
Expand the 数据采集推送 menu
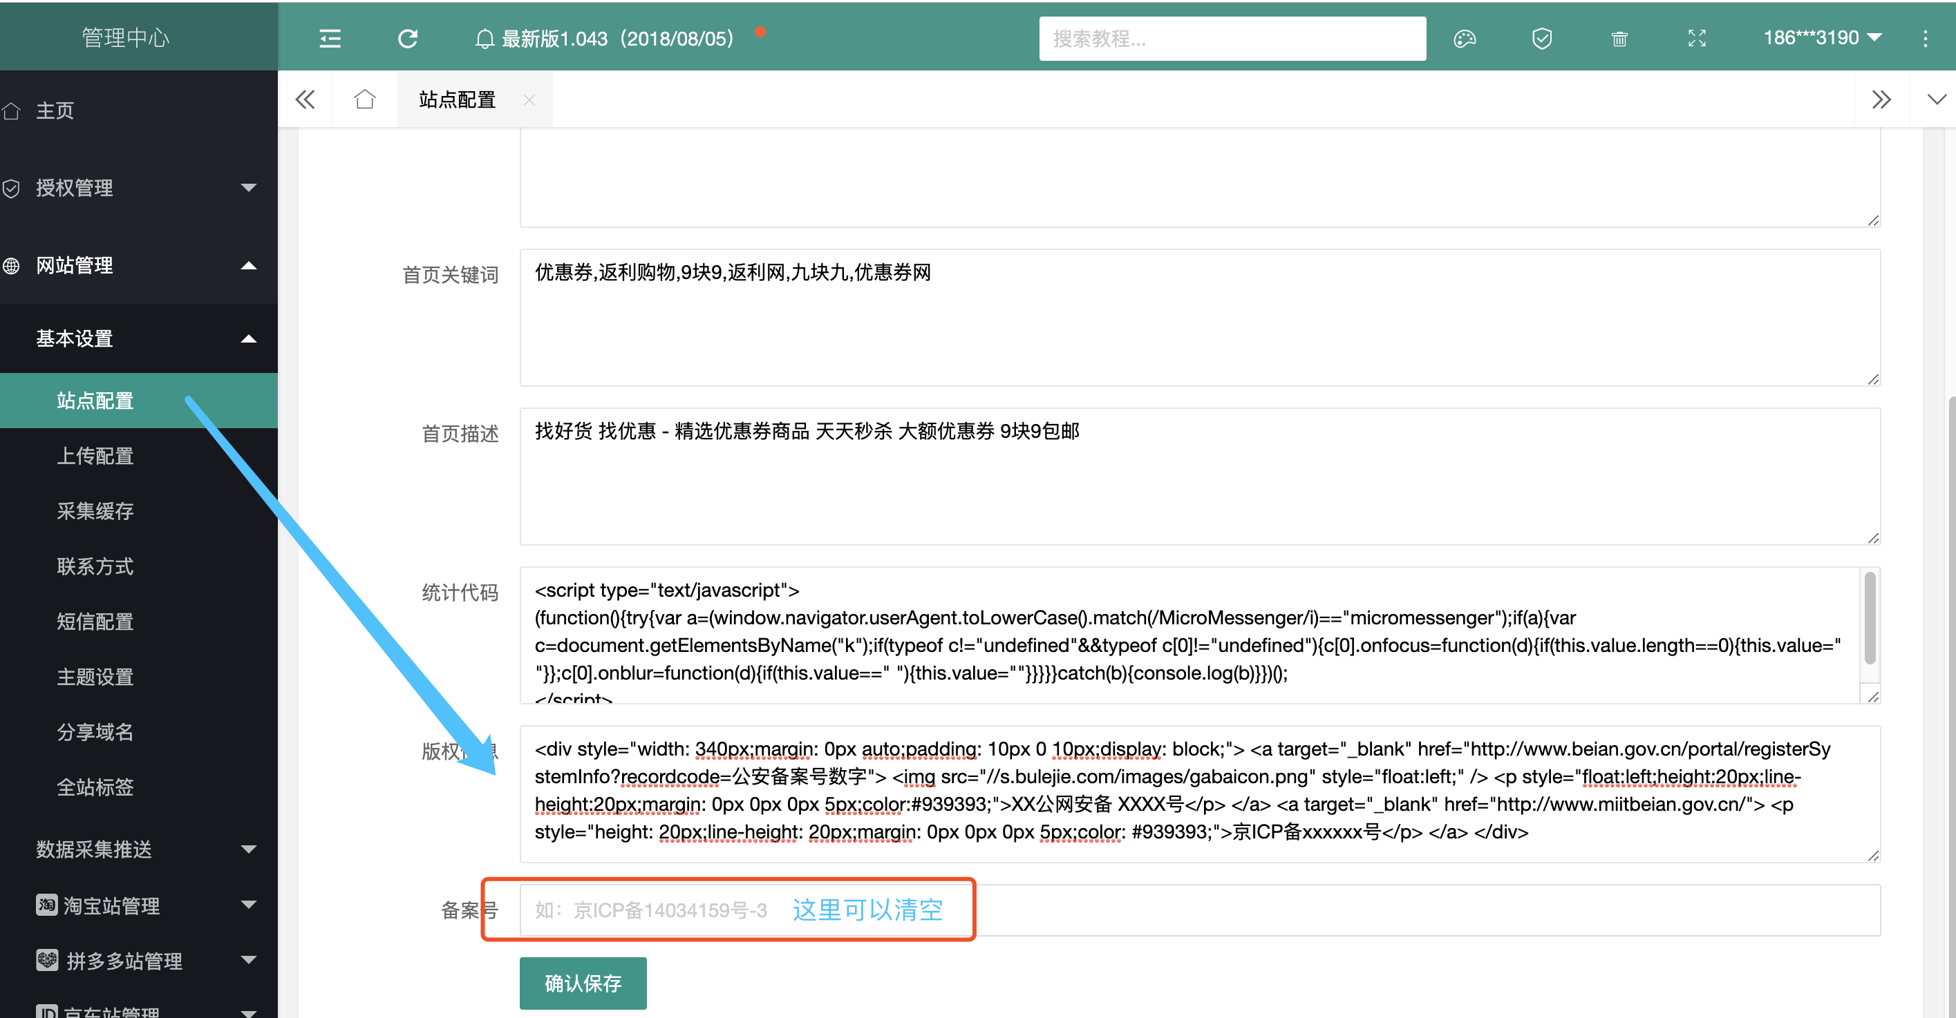coord(139,849)
